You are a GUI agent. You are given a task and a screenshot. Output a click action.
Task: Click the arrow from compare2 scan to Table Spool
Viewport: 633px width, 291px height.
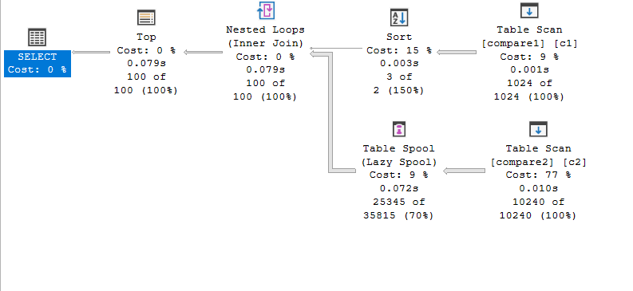tap(465, 171)
